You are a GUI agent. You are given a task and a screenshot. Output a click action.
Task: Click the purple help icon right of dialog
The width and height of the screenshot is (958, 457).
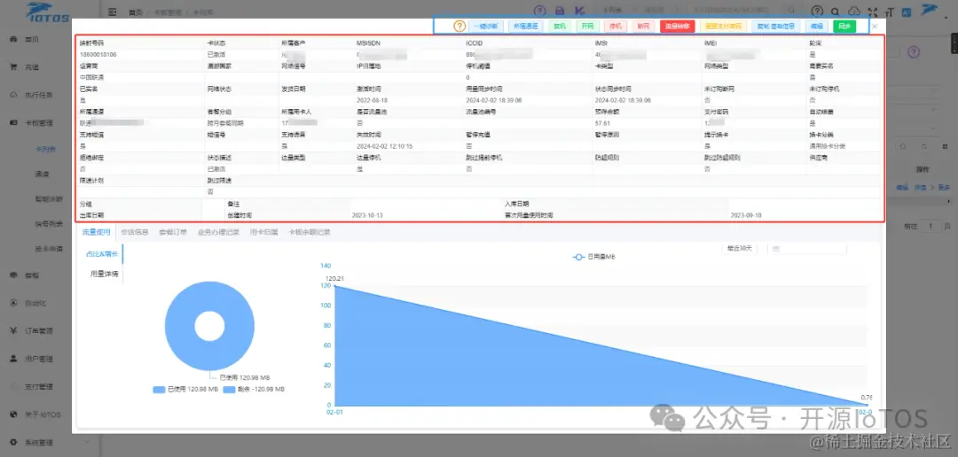point(914,52)
